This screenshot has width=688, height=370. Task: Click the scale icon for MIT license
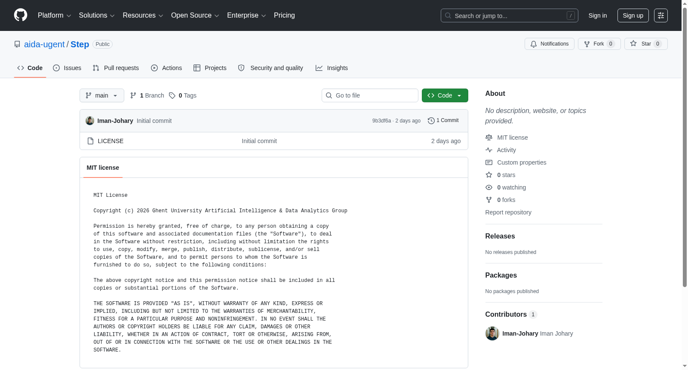pos(489,138)
